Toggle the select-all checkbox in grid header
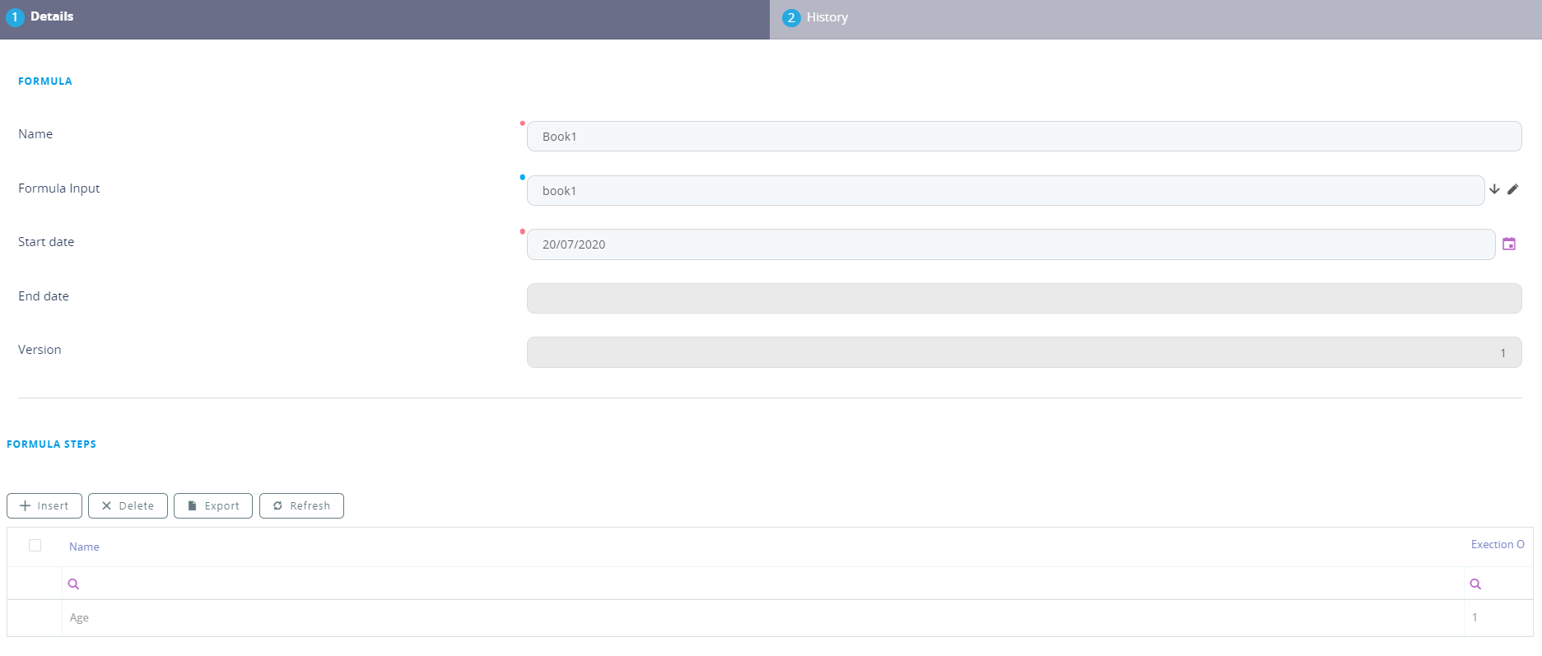This screenshot has height=656, width=1542. 35,546
